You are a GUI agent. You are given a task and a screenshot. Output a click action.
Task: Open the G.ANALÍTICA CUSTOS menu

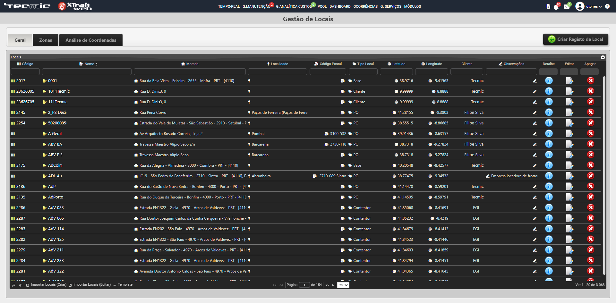pyautogui.click(x=294, y=6)
